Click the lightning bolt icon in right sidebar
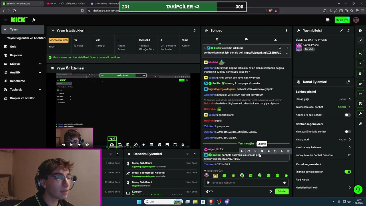Screen dimensions: 366x206 point(360,64)
